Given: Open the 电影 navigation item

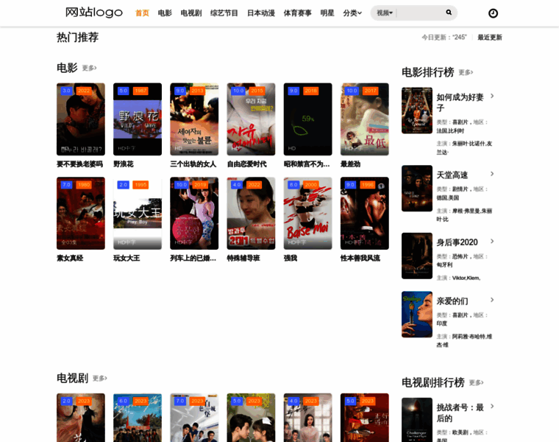Looking at the screenshot, I should click(x=165, y=13).
